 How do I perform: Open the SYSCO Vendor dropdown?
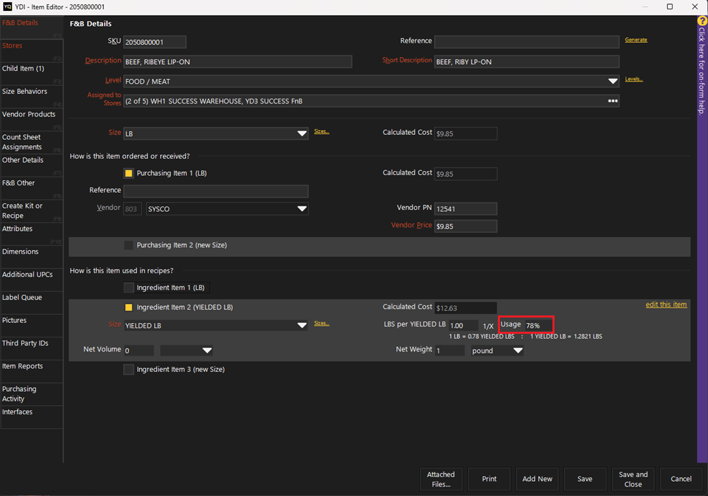click(302, 208)
